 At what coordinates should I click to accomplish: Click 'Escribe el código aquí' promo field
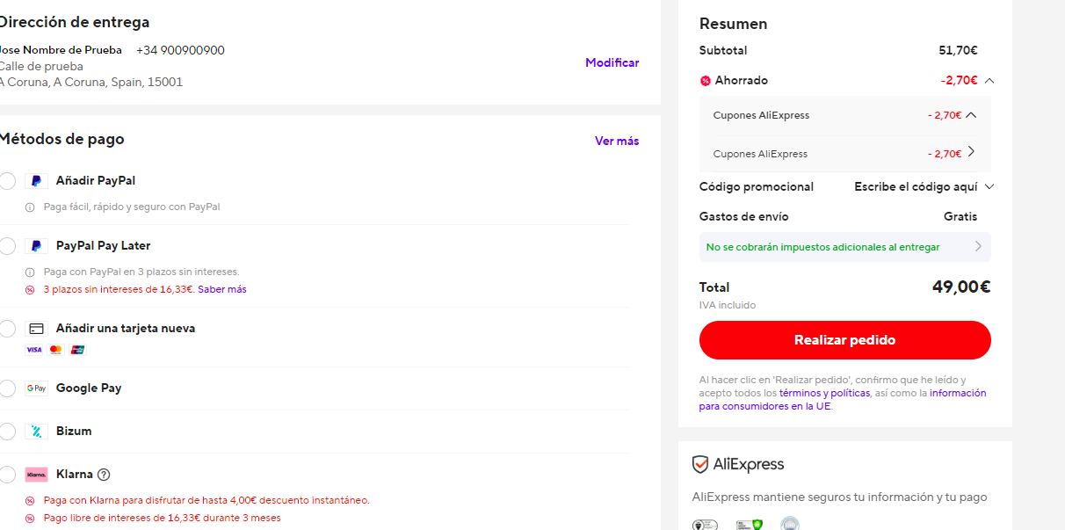point(916,187)
